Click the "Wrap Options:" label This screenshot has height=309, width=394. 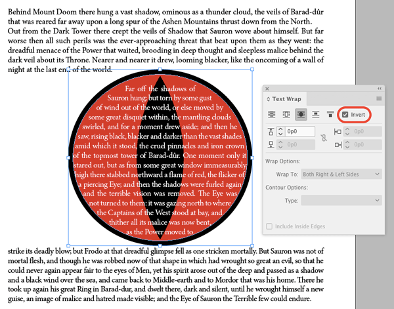282,161
